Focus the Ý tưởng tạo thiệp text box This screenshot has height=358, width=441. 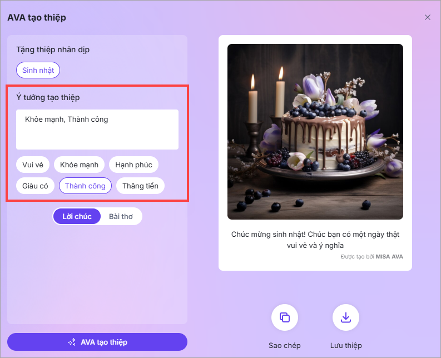pyautogui.click(x=97, y=130)
